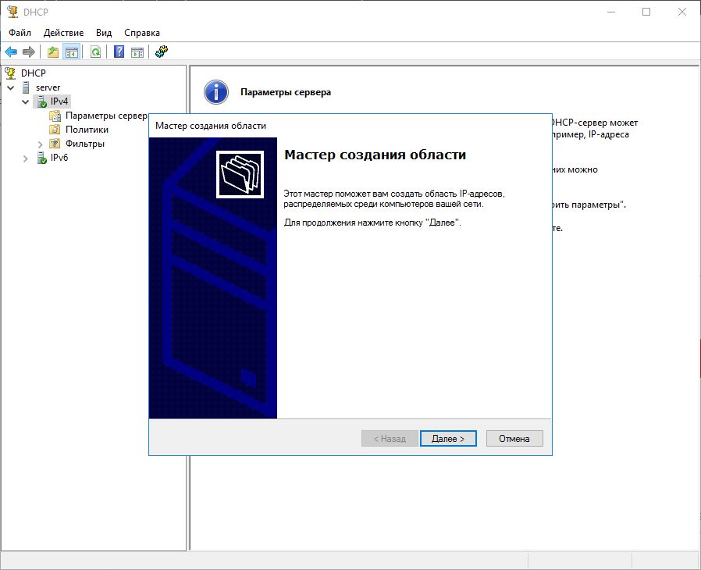This screenshot has width=701, height=570.
Task: Collapse the IPv4 tree node
Action: pyautogui.click(x=25, y=102)
